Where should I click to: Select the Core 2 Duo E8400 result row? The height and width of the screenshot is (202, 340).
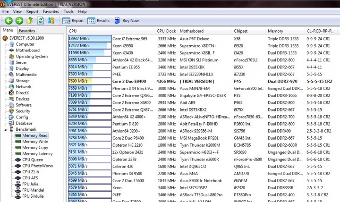[204, 81]
